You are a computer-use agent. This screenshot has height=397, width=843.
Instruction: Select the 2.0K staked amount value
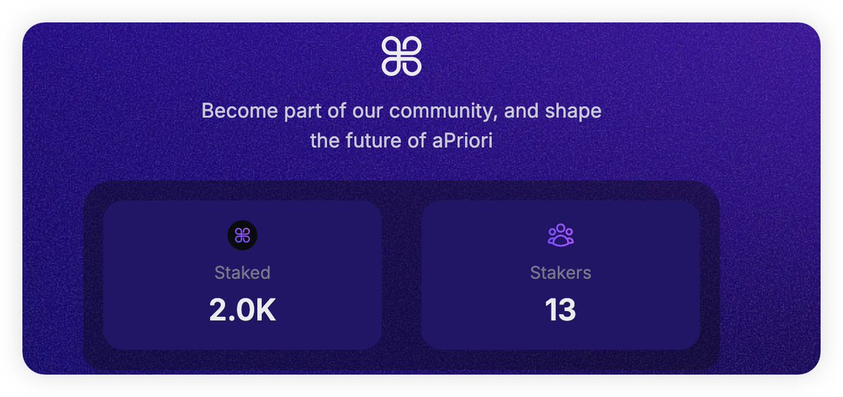coord(242,310)
